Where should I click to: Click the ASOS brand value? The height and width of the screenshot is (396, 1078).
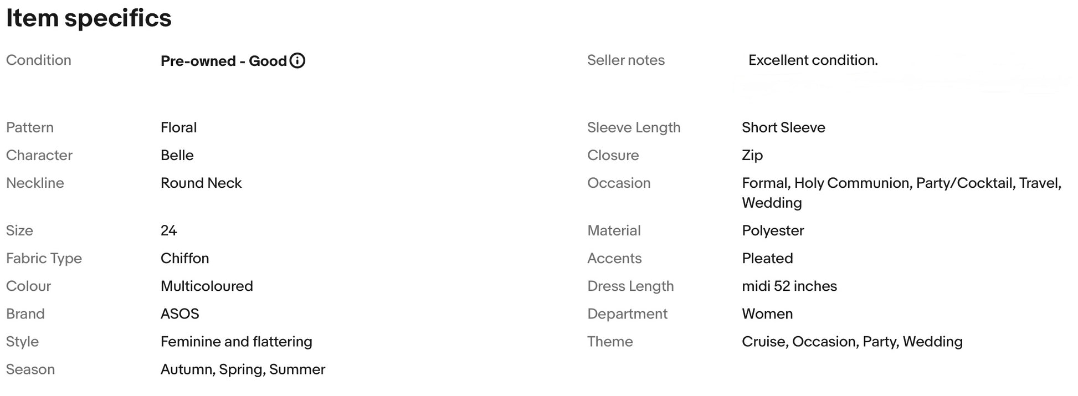pos(179,313)
